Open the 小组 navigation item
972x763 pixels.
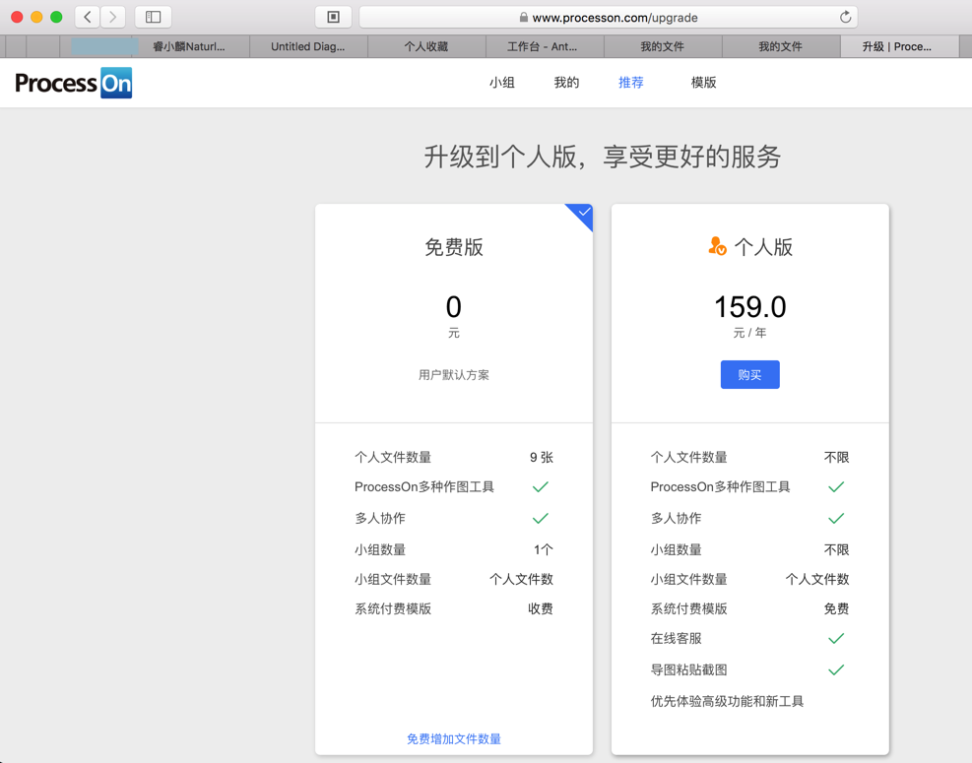click(x=502, y=83)
